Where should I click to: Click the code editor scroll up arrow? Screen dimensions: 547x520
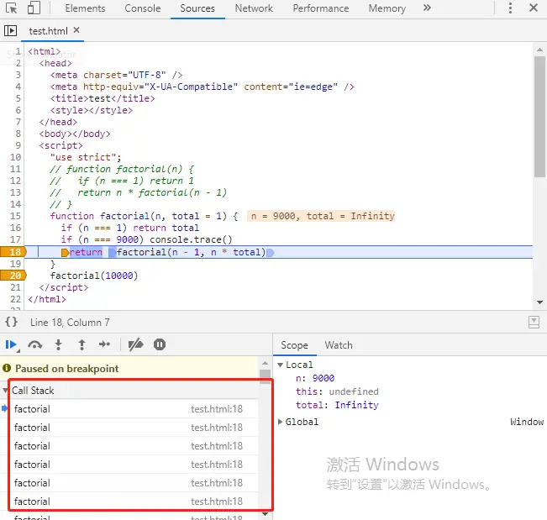pyautogui.click(x=539, y=50)
